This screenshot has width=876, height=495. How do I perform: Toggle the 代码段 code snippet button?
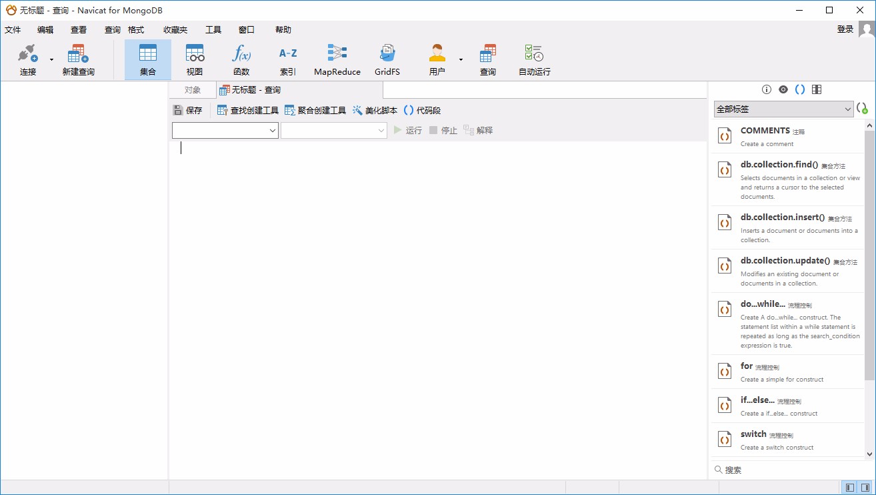point(422,111)
